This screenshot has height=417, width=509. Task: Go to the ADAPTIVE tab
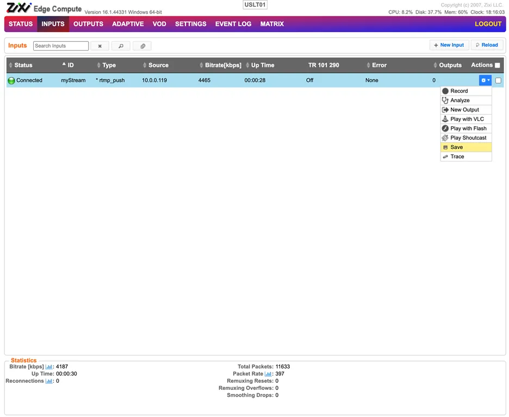(x=128, y=24)
